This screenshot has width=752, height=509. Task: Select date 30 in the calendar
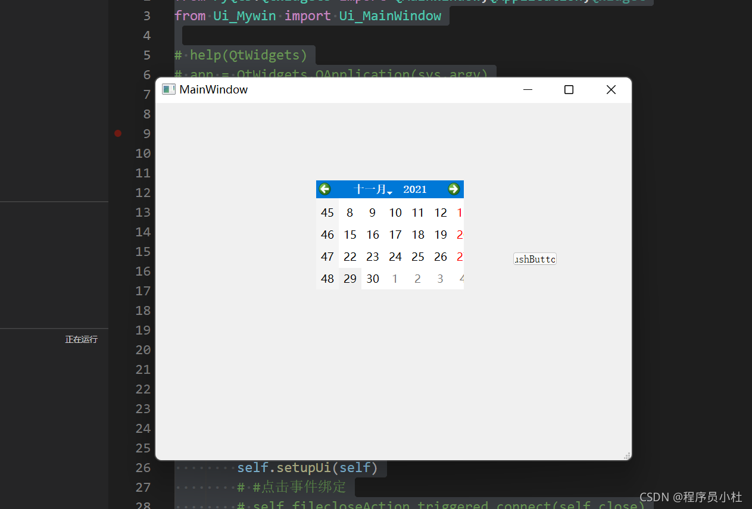tap(373, 279)
